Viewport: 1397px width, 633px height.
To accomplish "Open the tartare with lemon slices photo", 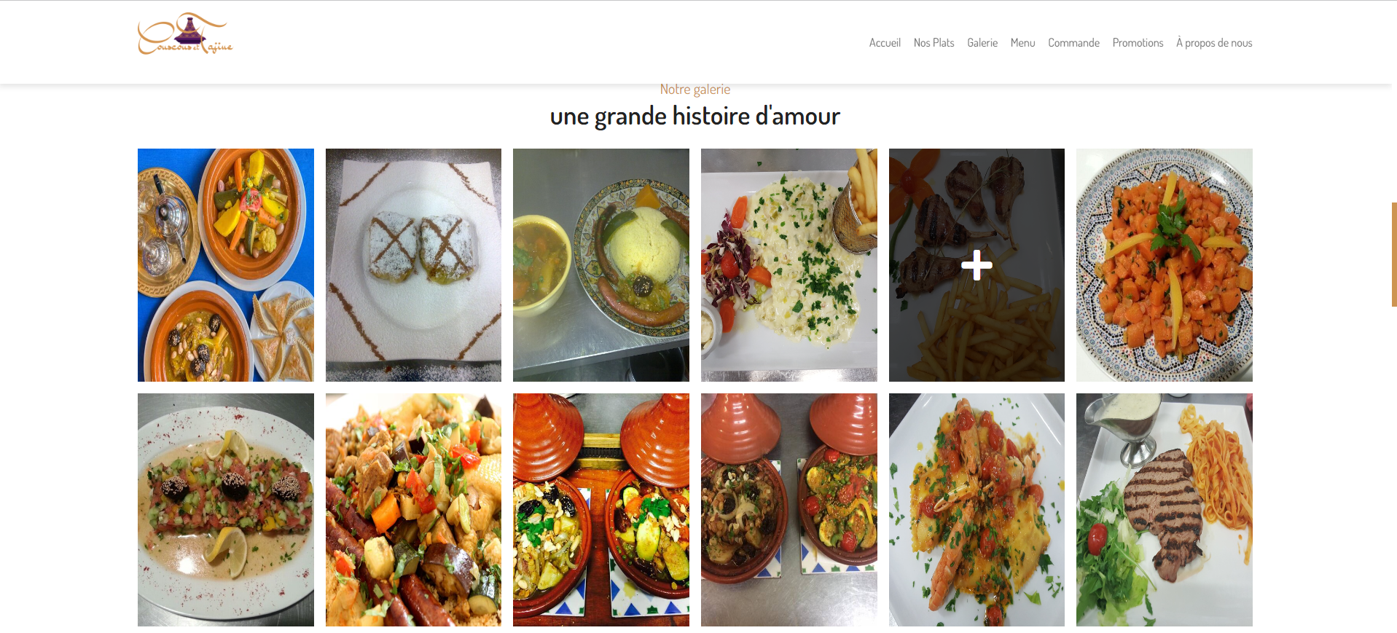I will [x=226, y=510].
